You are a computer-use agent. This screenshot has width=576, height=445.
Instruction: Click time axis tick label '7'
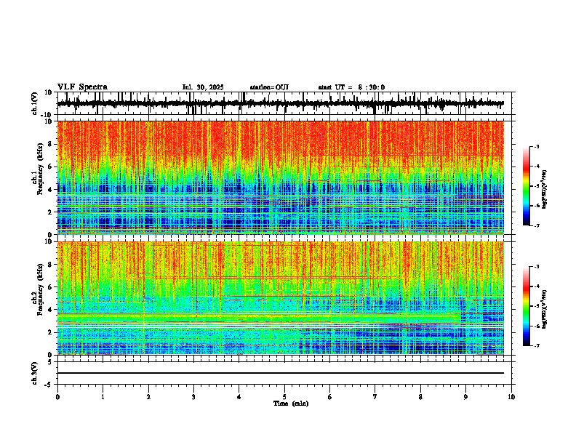pos(375,397)
